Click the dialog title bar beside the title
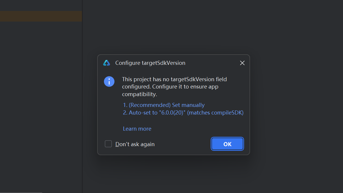 [212, 63]
